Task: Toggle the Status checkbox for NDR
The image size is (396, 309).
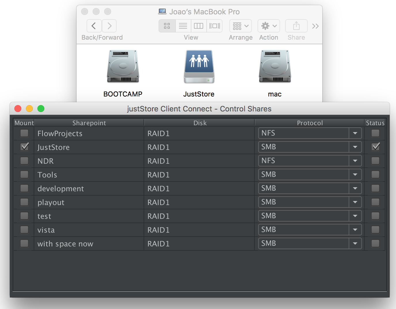Action: [375, 161]
